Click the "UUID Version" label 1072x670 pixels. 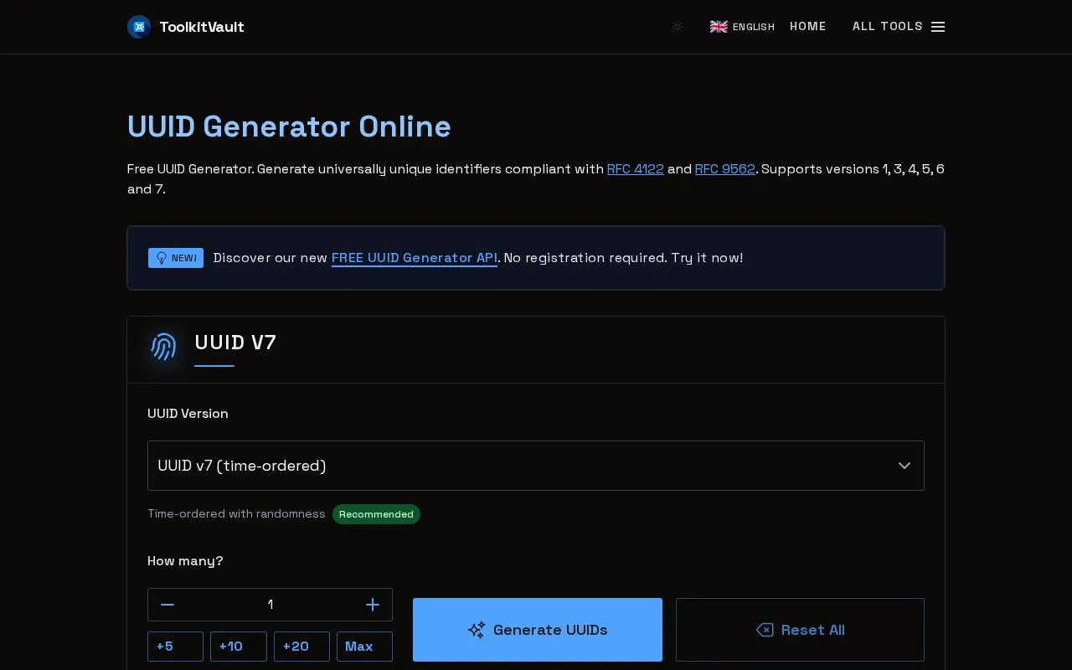[188, 414]
